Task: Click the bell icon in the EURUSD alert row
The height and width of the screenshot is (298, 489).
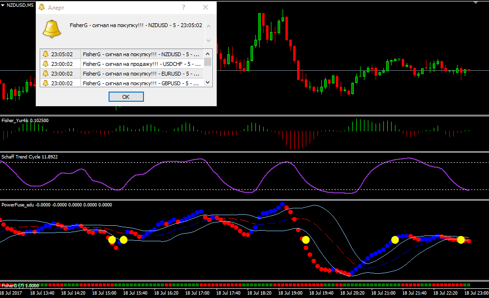Action: 46,74
